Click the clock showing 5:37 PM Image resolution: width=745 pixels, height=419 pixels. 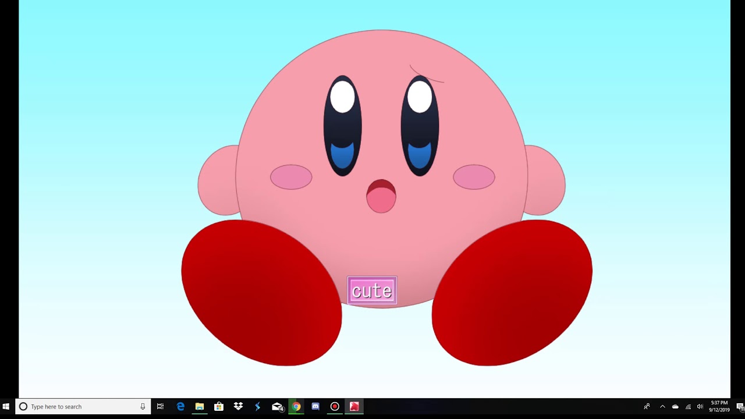click(x=719, y=406)
